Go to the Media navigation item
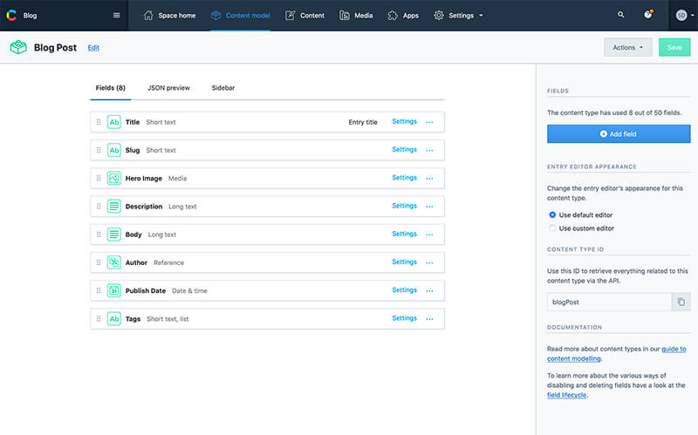Image resolution: width=698 pixels, height=435 pixels. [356, 15]
